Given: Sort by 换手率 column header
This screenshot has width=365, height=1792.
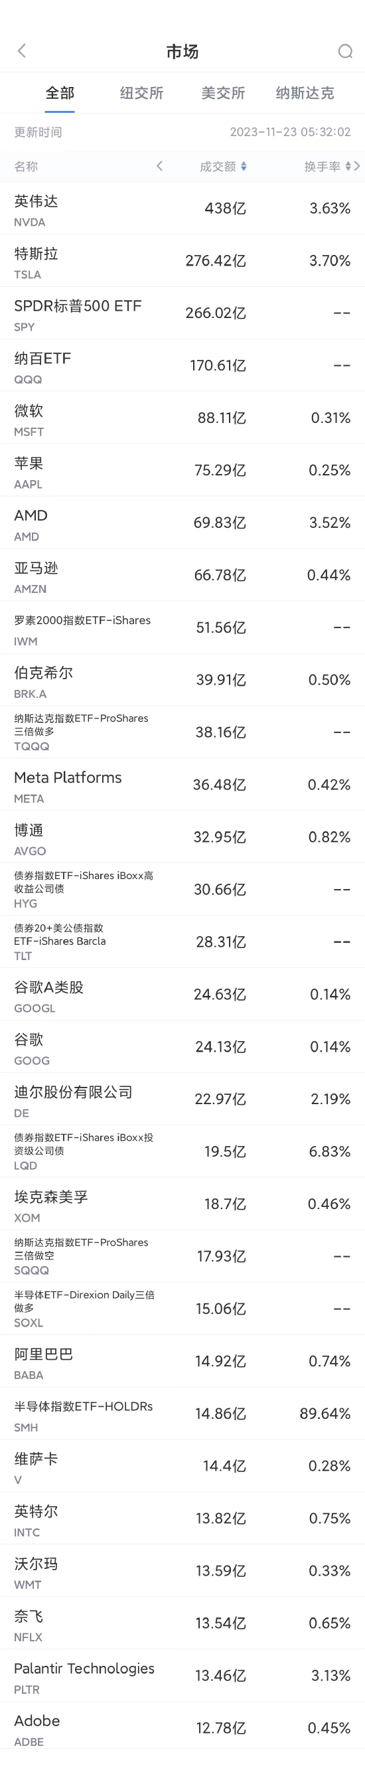Looking at the screenshot, I should pos(322,166).
